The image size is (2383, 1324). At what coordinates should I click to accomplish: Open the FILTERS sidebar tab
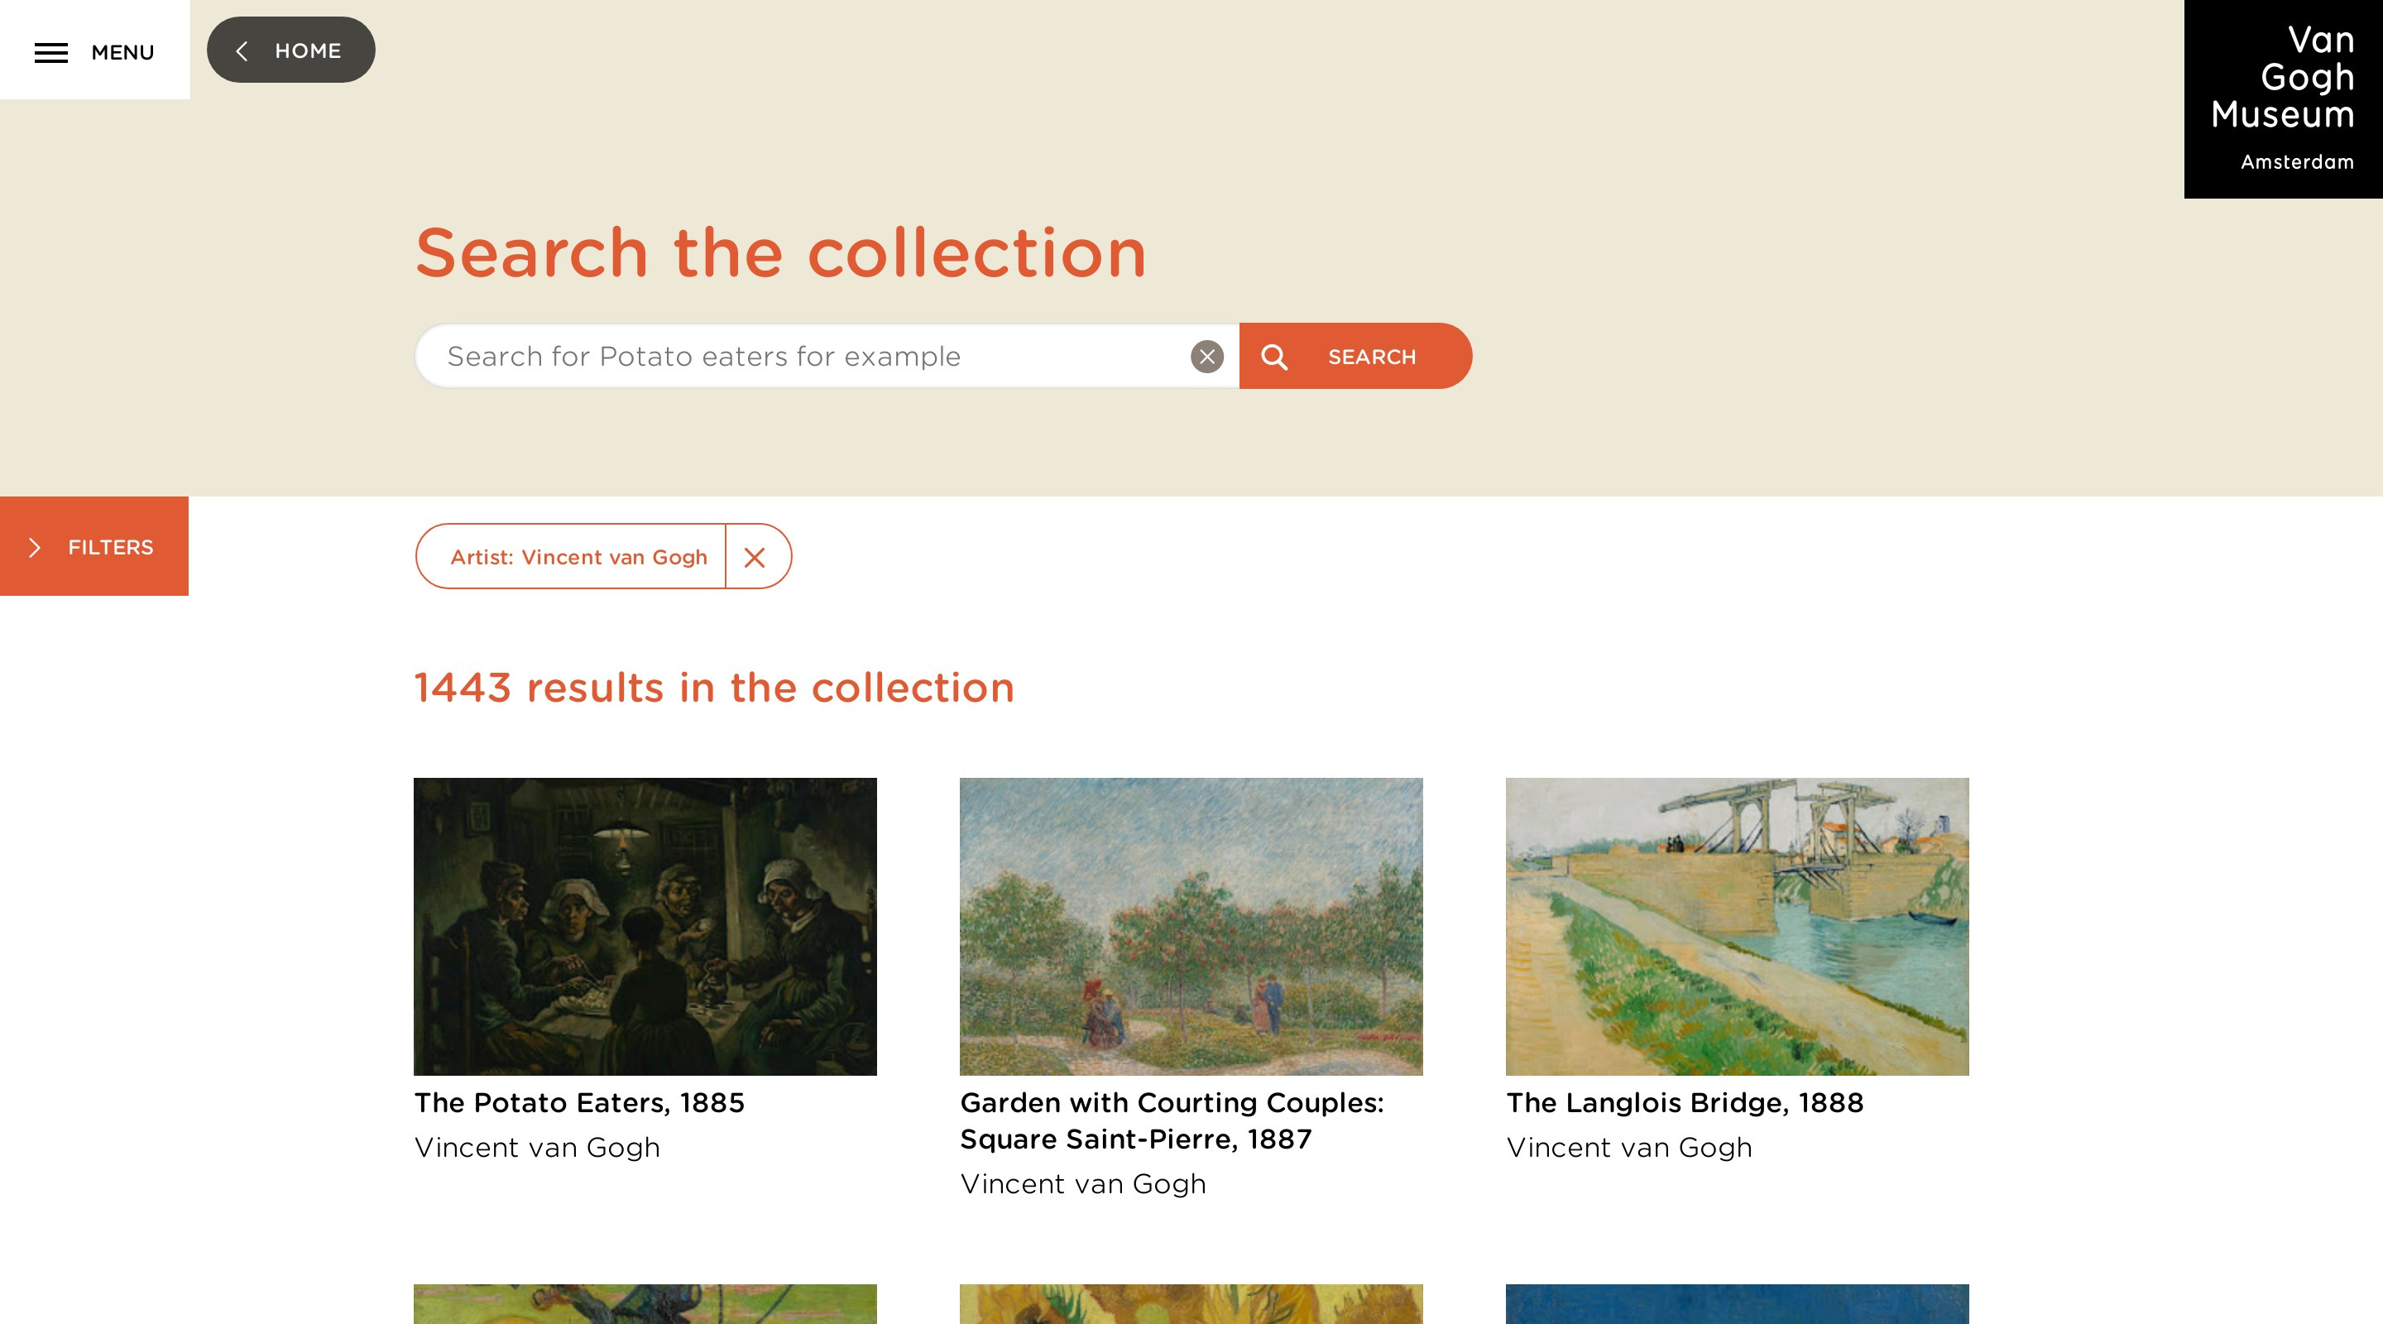110,547
